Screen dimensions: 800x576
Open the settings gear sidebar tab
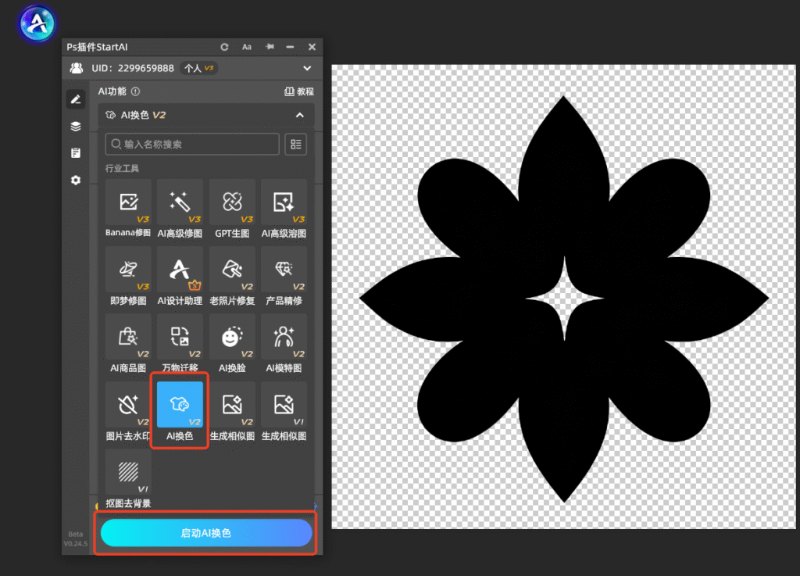pos(76,180)
